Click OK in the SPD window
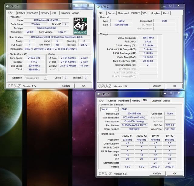Viewport: 194px width, 186px height. [x=175, y=173]
